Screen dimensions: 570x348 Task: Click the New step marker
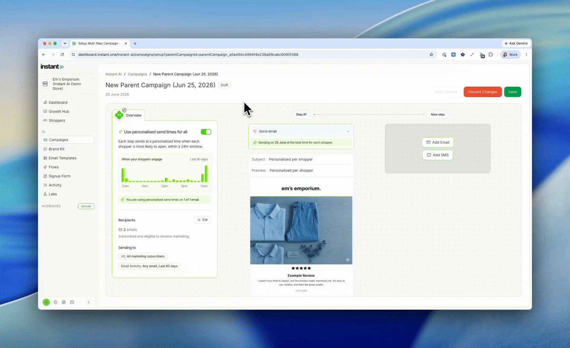[438, 114]
